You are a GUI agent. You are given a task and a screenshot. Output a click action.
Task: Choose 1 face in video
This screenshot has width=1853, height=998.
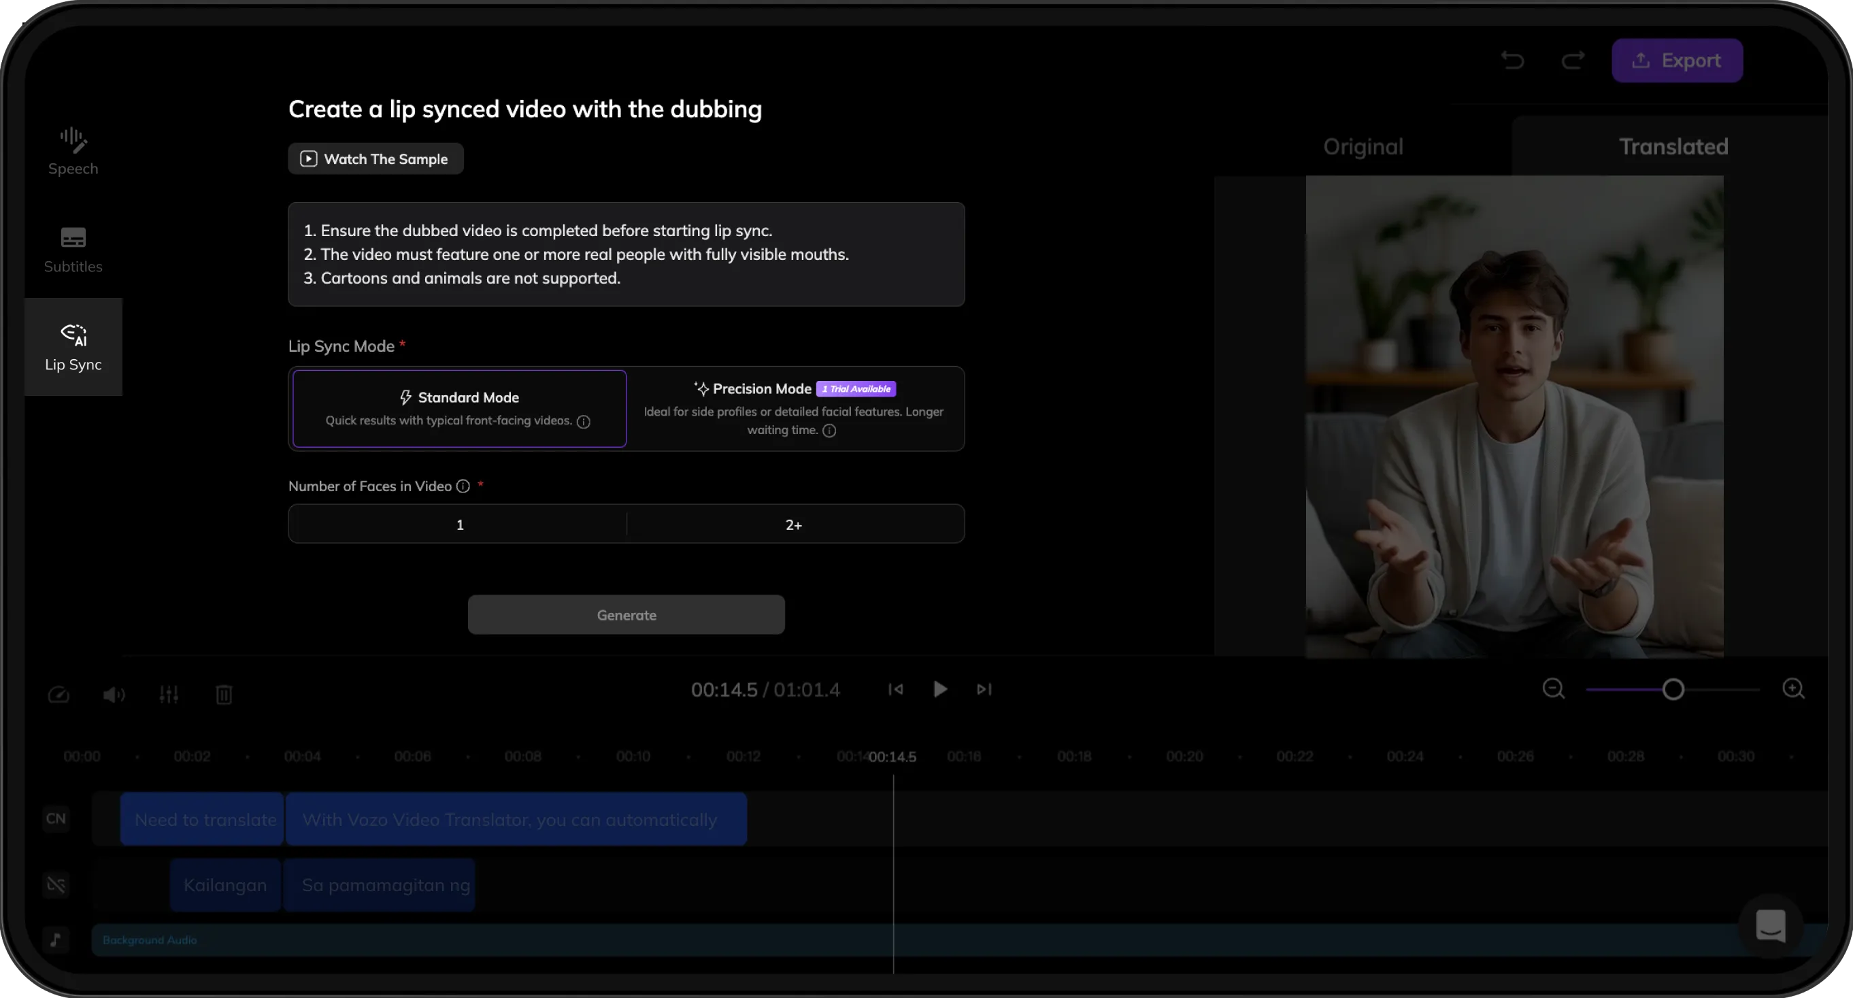[x=458, y=525]
